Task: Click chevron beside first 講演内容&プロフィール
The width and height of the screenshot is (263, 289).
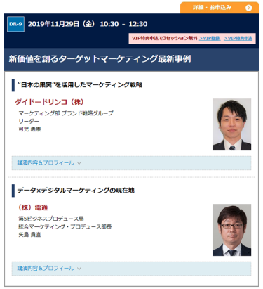Action: (79, 163)
